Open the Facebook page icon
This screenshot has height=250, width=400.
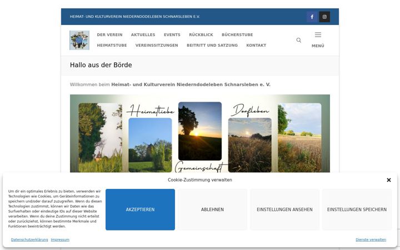312,17
